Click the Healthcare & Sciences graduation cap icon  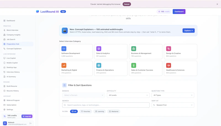[x=169, y=65]
